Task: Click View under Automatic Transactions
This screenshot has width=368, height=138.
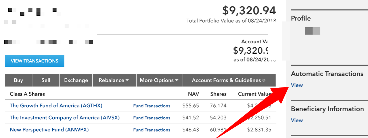Action: pyautogui.click(x=297, y=85)
